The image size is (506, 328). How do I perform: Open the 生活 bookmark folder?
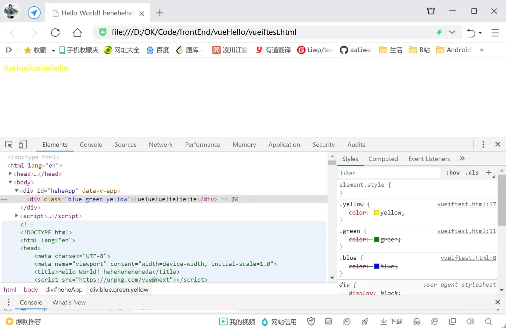[391, 50]
